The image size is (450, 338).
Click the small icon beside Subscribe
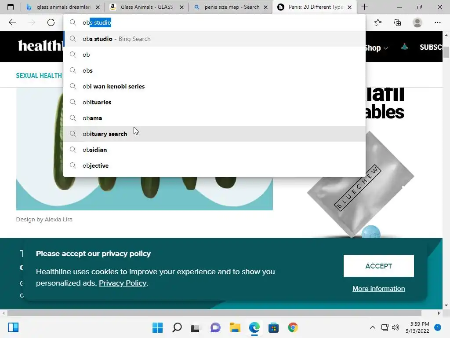[405, 46]
